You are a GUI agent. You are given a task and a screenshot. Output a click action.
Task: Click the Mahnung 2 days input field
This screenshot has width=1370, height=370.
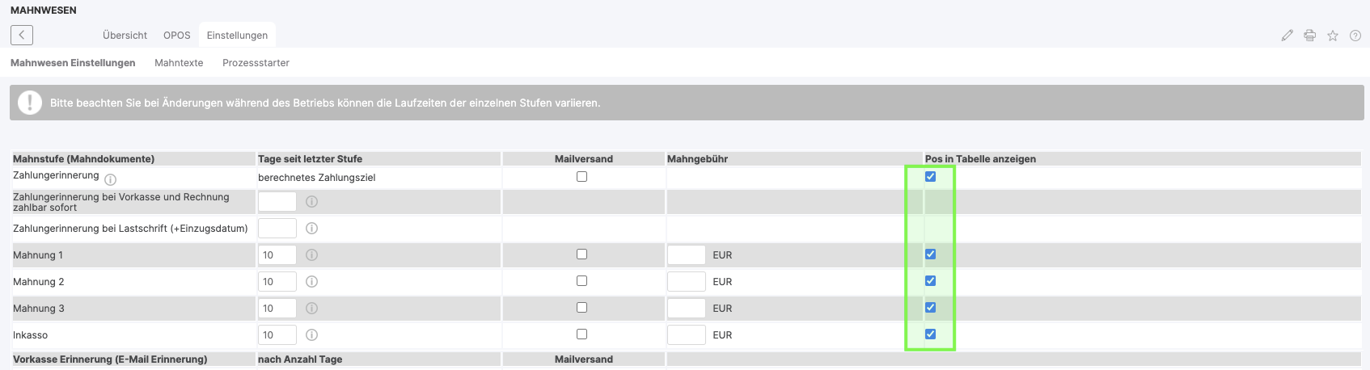[277, 282]
